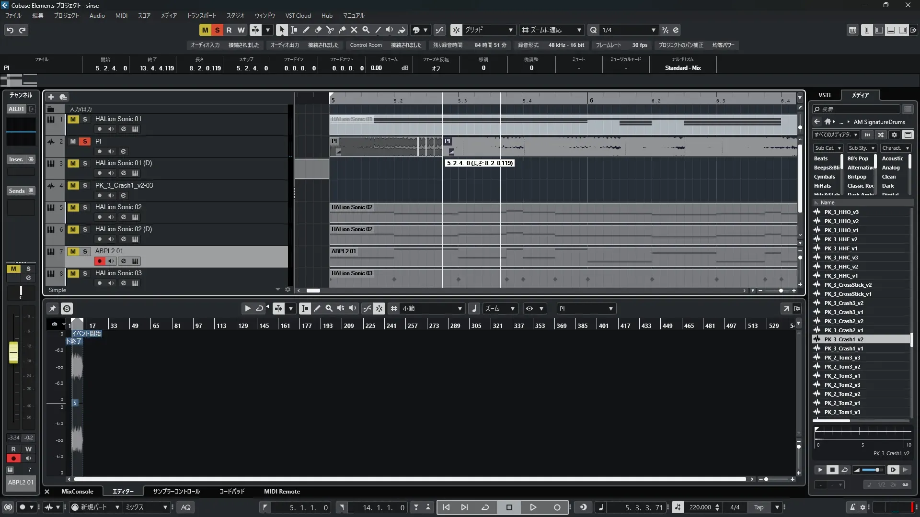Disable record enable on ABPL2 01 track
The width and height of the screenshot is (920, 517).
coord(99,261)
